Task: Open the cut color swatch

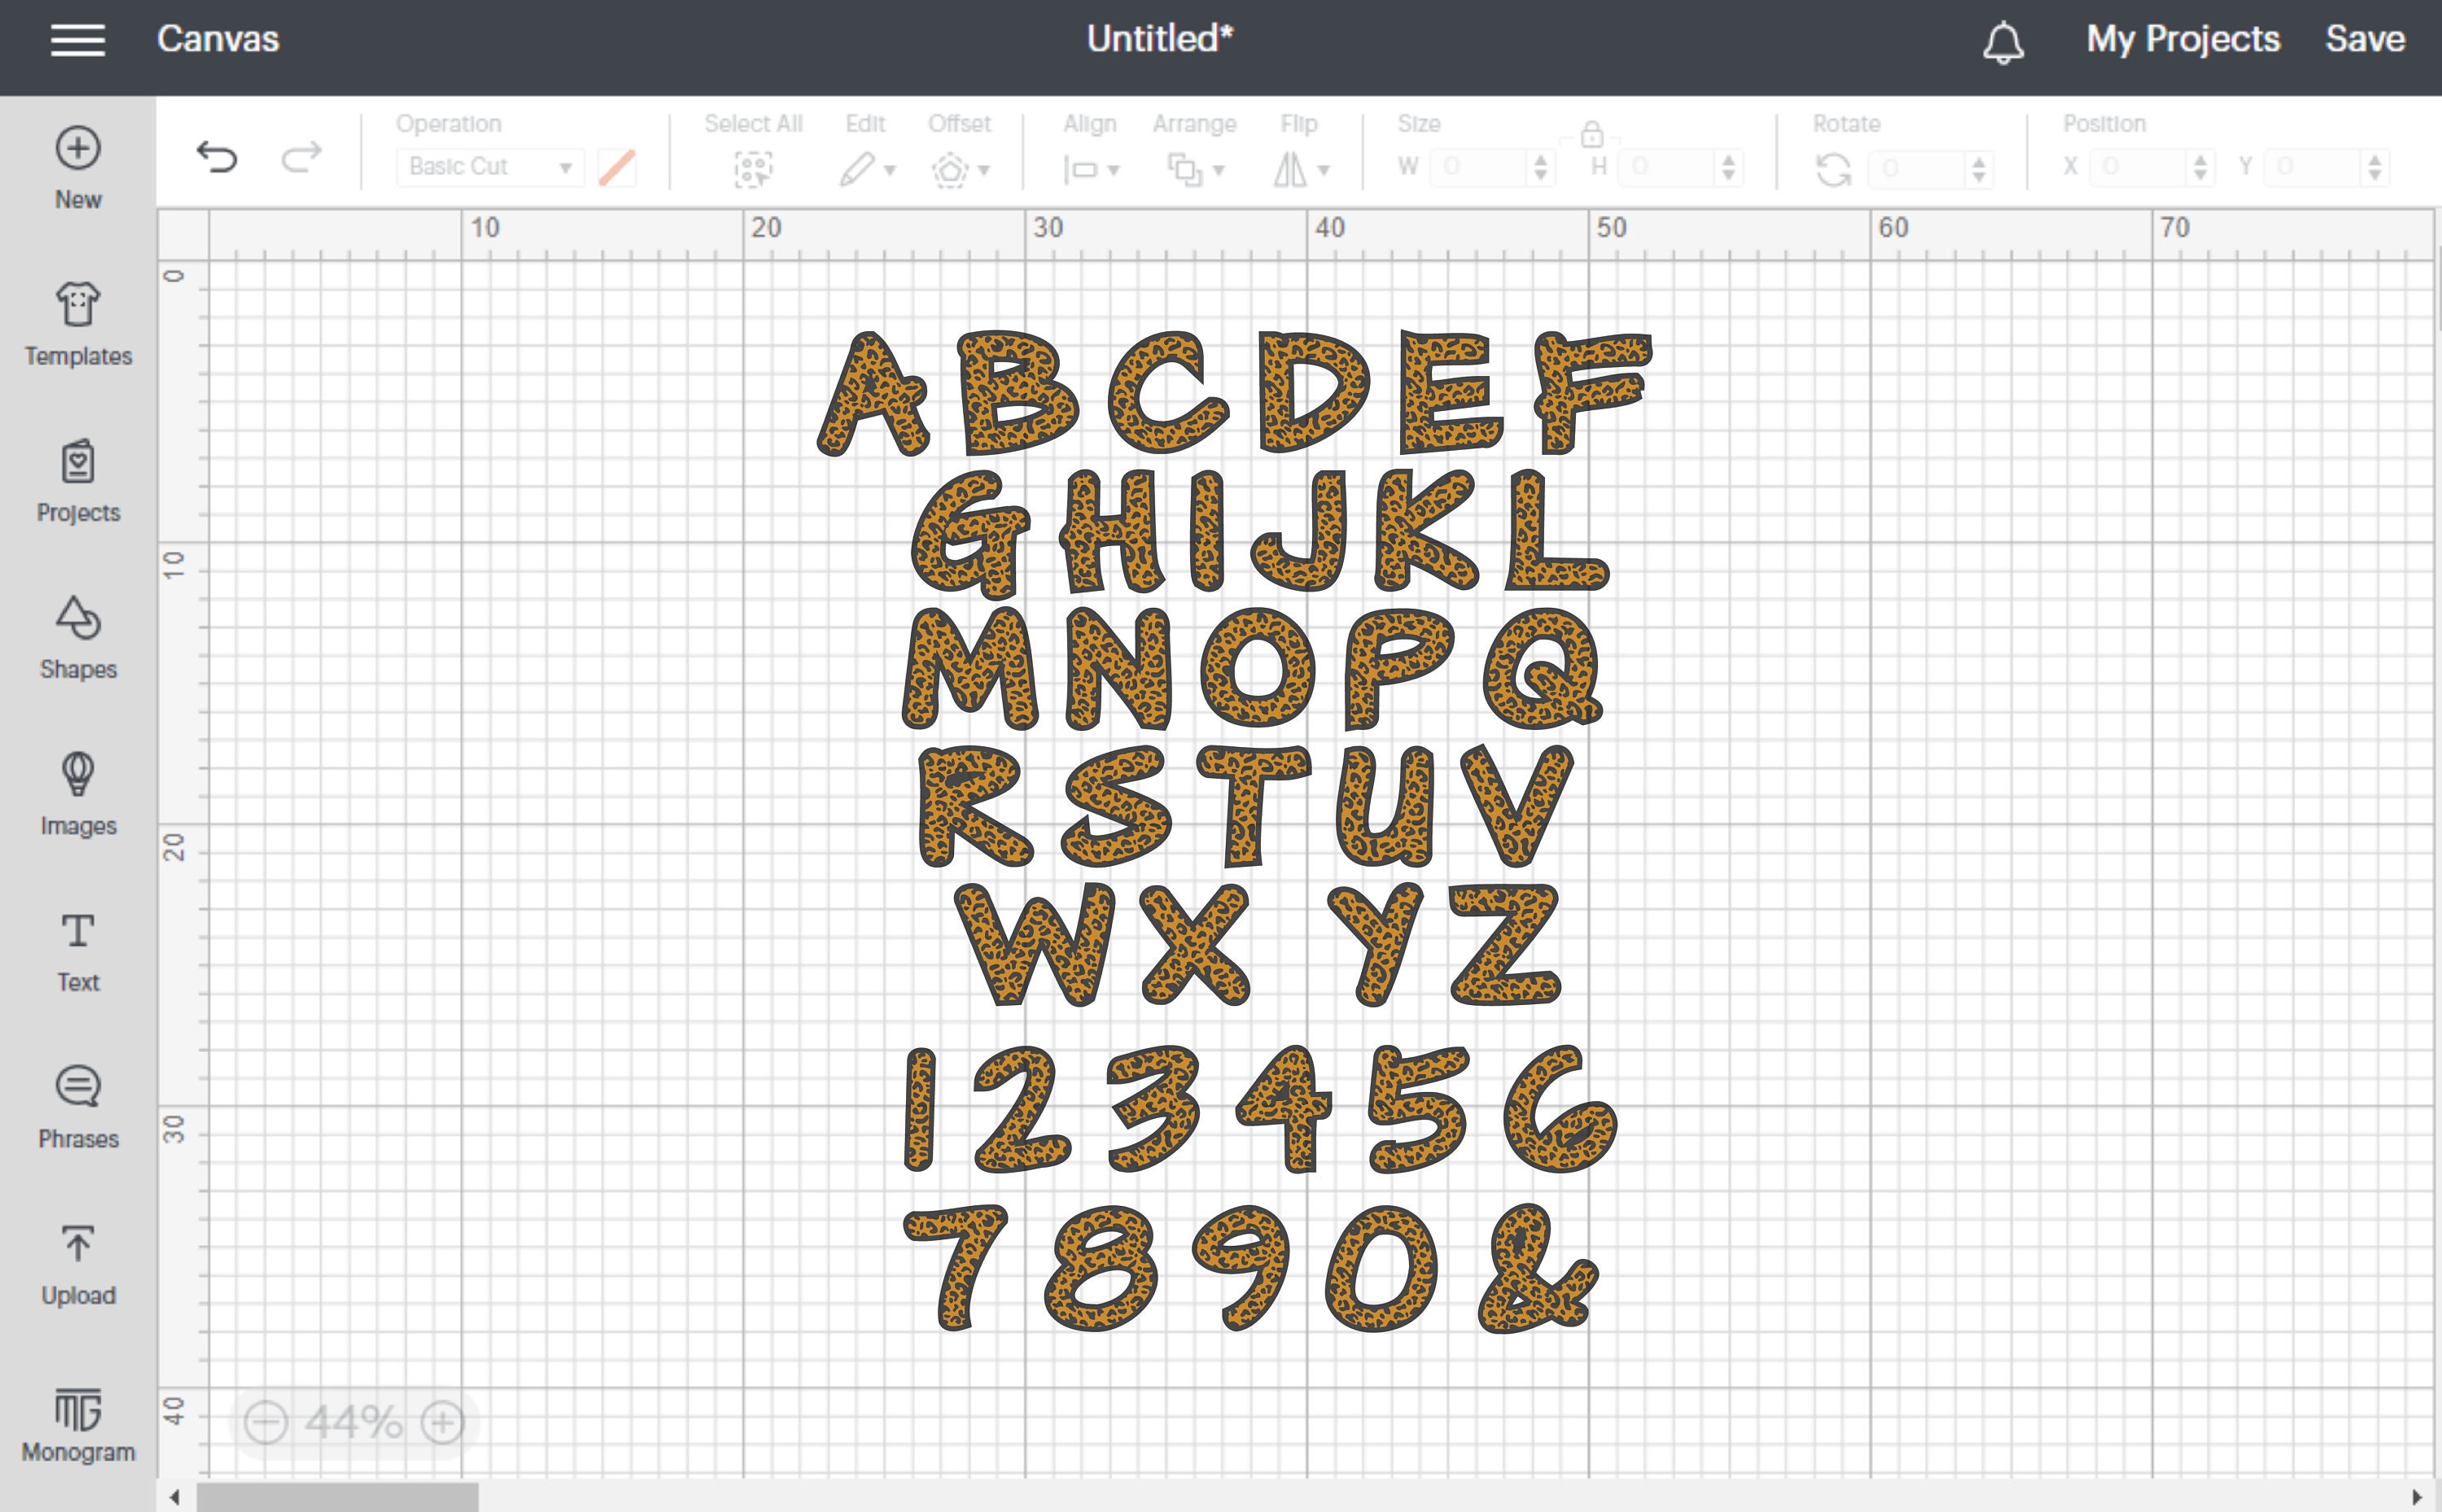Action: click(617, 166)
